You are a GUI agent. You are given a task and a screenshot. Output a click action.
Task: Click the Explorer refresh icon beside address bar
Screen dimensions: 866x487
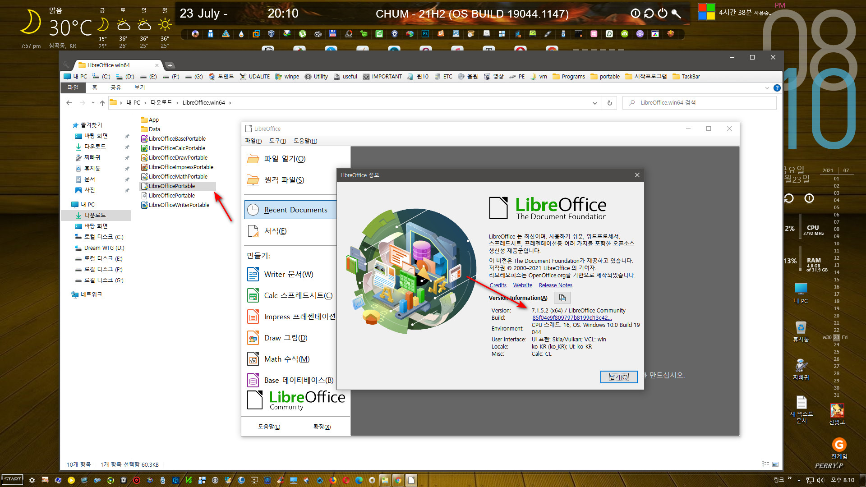[609, 103]
